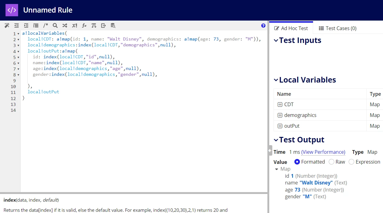Click the fx function icon

[x=84, y=25]
